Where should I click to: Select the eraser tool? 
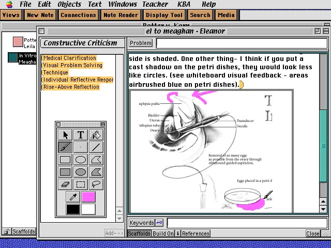[x=65, y=184]
